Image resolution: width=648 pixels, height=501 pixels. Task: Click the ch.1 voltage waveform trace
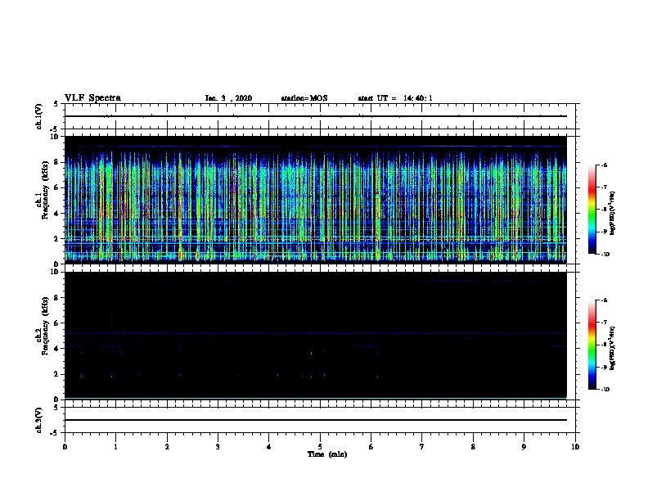316,116
